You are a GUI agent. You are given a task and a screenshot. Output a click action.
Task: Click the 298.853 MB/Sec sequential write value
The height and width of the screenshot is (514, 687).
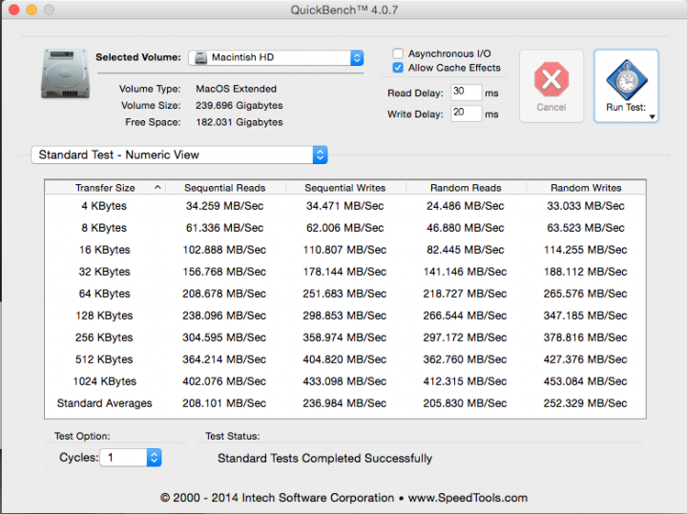[344, 316]
